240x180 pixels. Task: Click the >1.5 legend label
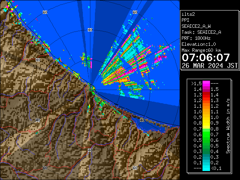(196, 84)
